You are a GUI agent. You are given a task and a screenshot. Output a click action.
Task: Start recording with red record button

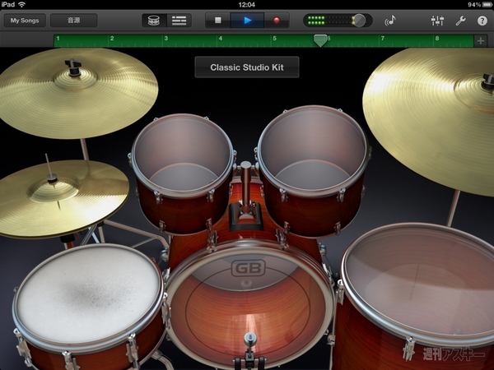(x=277, y=21)
